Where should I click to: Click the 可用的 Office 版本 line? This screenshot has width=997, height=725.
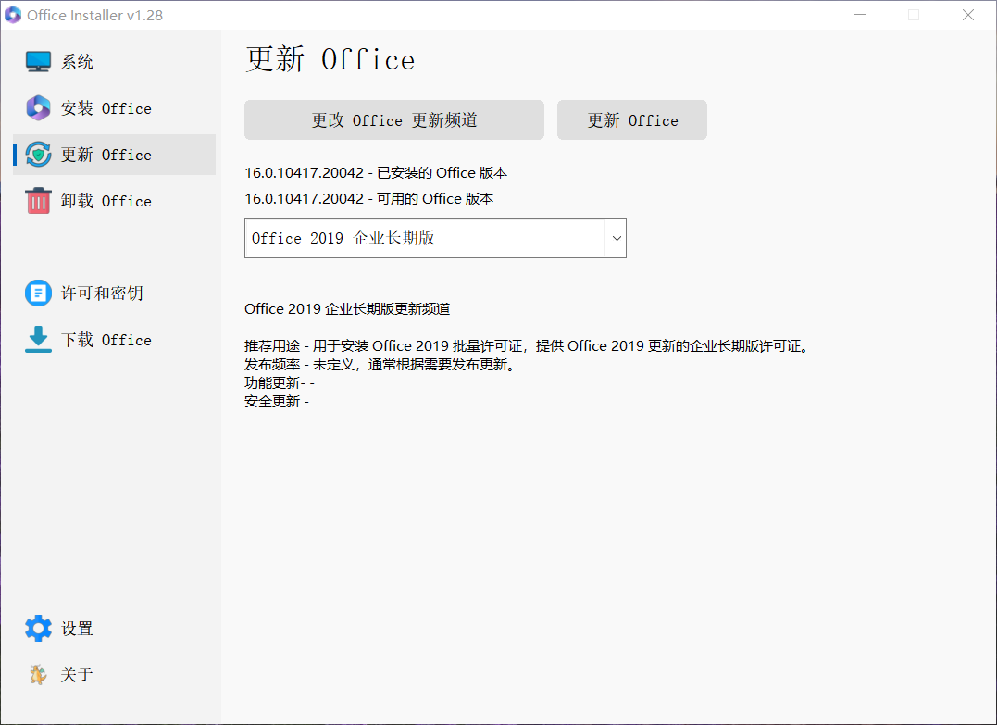368,198
